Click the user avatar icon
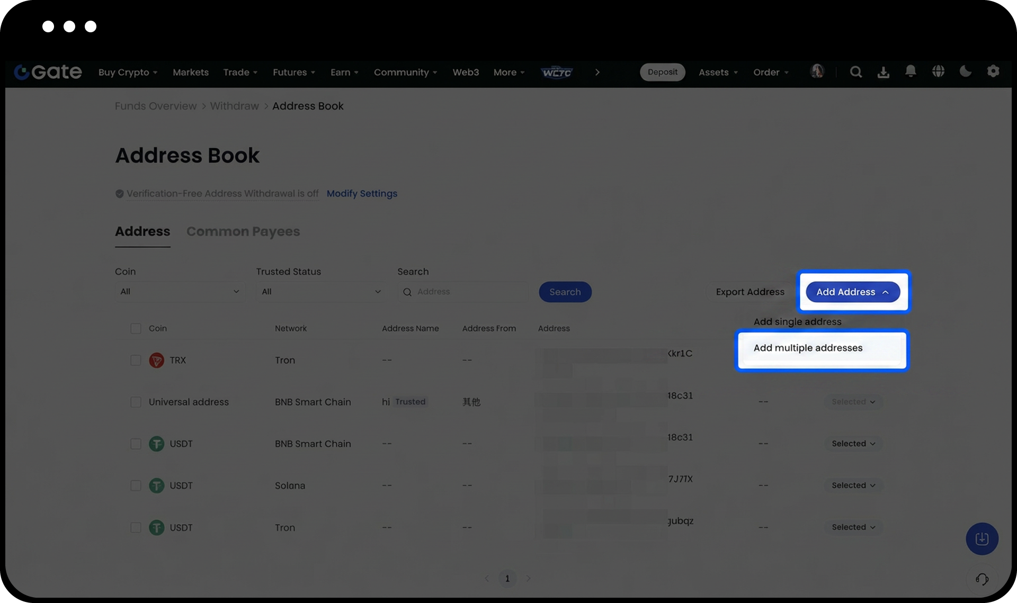1017x603 pixels. pos(817,71)
